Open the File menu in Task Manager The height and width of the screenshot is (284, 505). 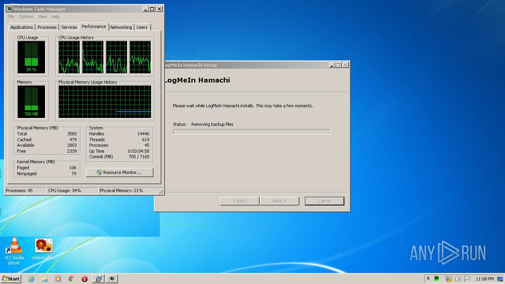click(11, 17)
